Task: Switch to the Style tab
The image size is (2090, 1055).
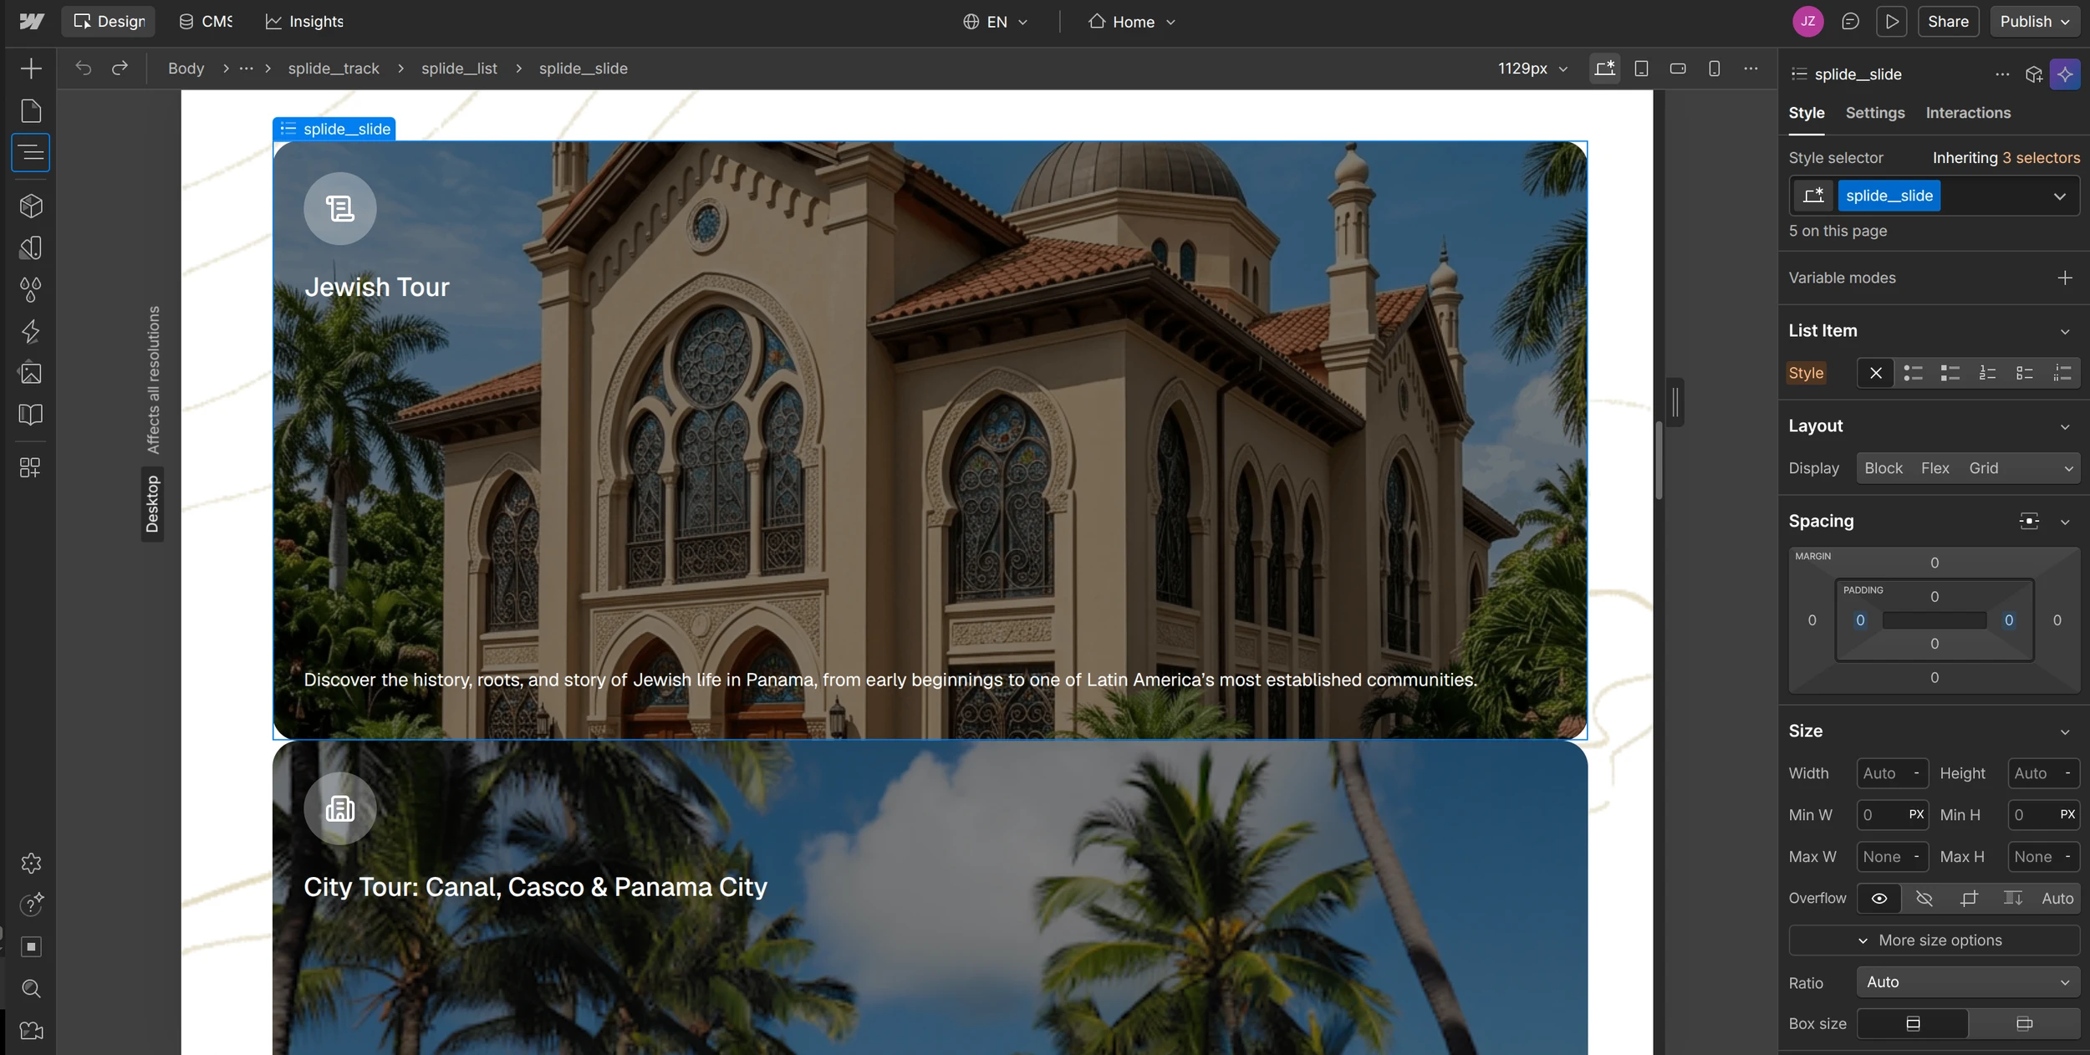Action: pyautogui.click(x=1806, y=113)
